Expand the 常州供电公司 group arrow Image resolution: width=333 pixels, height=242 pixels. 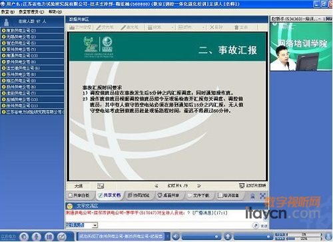pos(3,49)
